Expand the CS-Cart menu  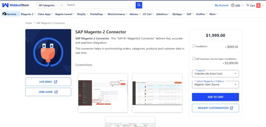[148, 14]
